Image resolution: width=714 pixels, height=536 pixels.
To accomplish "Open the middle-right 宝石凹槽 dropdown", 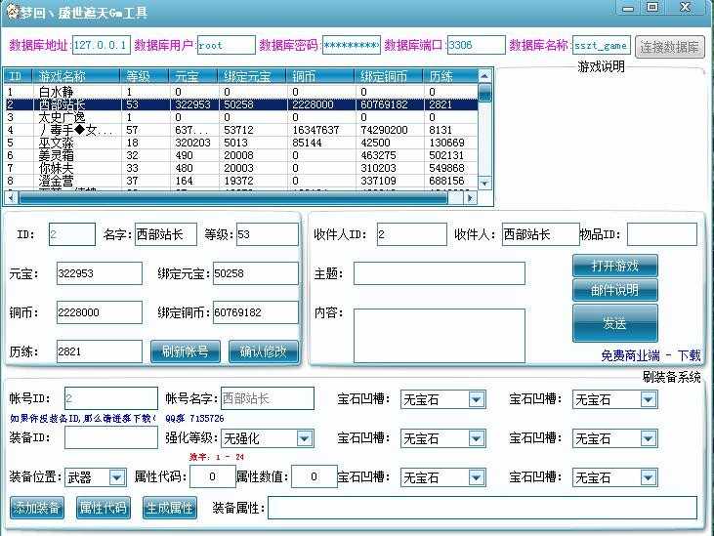I will (614, 438).
